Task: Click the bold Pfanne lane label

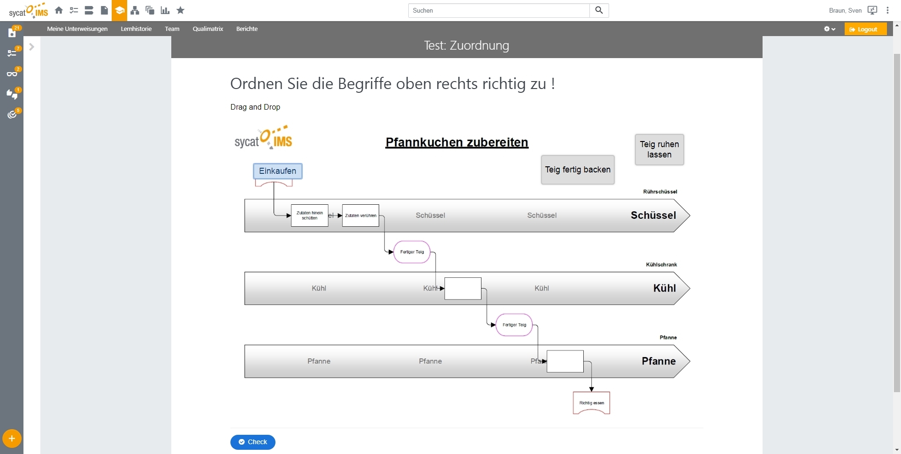Action: [659, 361]
